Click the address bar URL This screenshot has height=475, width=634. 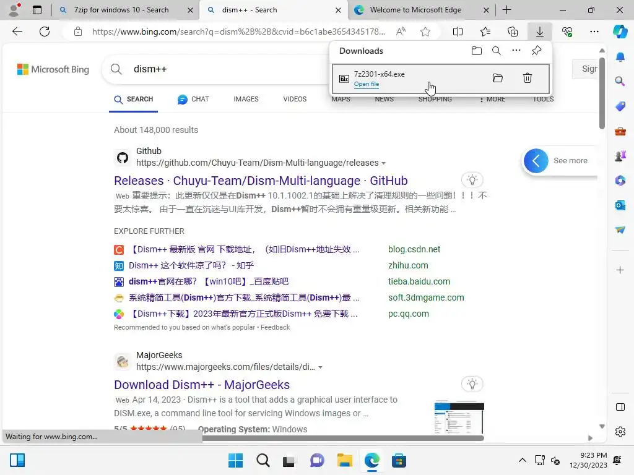click(x=238, y=32)
